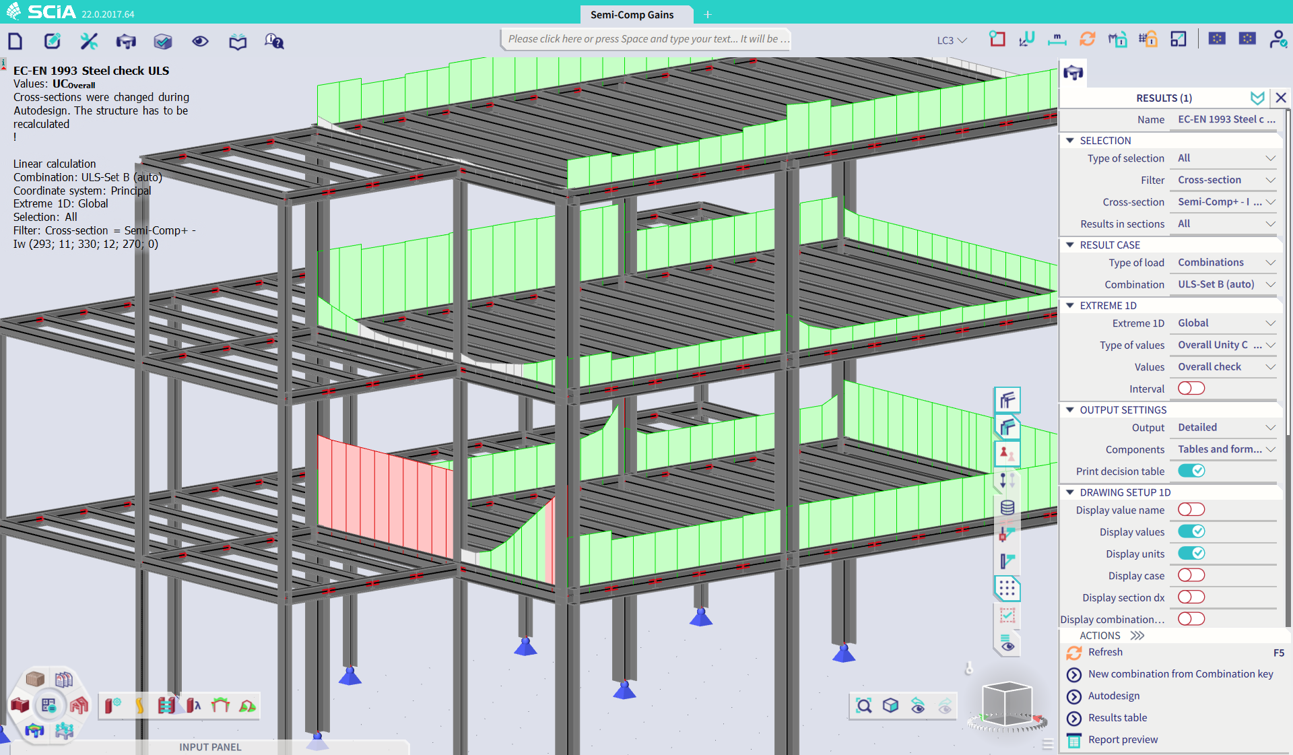
Task: Click the Zoom all magnifier icon
Action: [863, 705]
